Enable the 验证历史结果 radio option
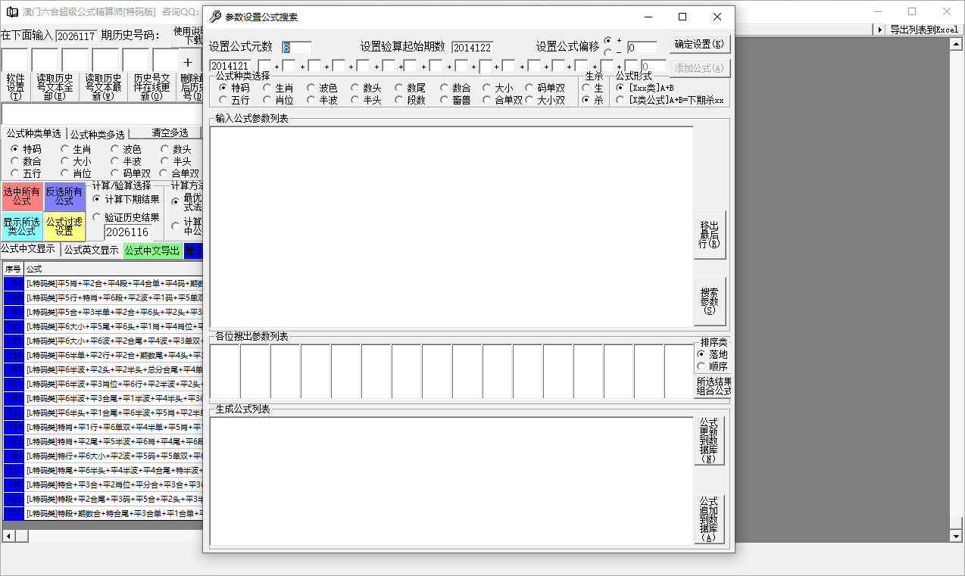Image resolution: width=965 pixels, height=576 pixels. click(x=97, y=217)
